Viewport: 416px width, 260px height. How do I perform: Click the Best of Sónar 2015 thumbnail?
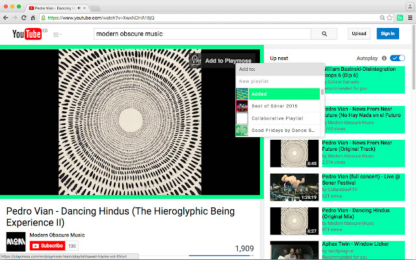[x=242, y=106]
